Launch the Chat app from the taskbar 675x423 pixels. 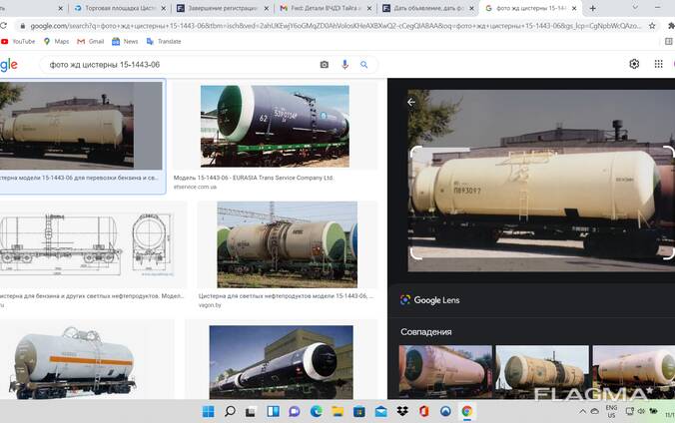(x=295, y=411)
